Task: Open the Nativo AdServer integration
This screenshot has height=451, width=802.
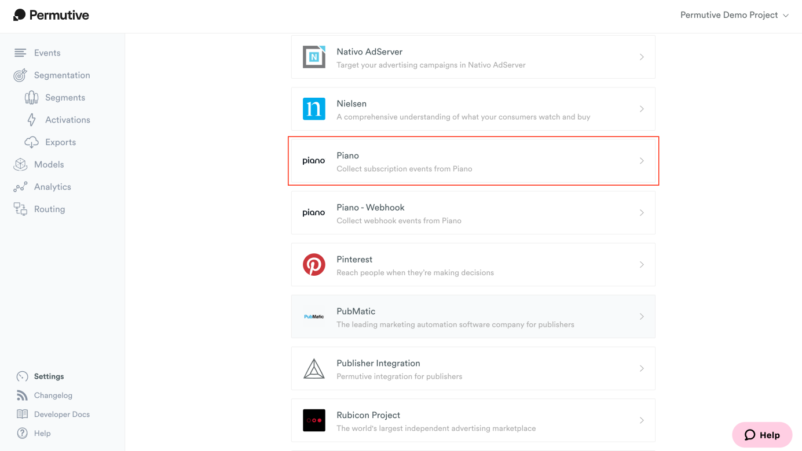Action: [x=473, y=57]
